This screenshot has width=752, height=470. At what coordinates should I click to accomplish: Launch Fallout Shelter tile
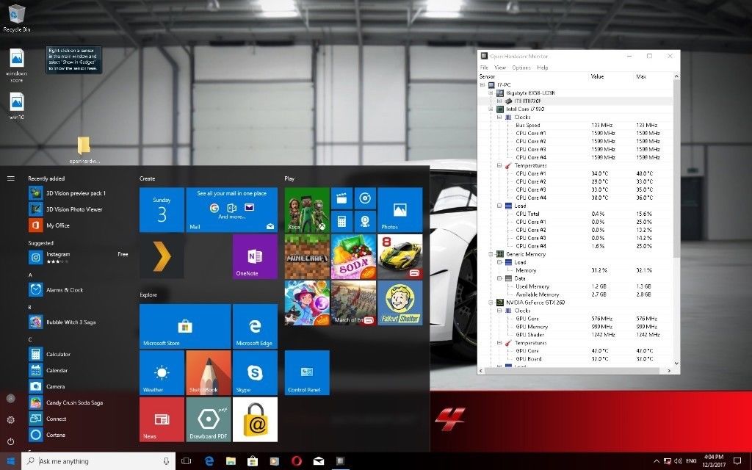tap(400, 303)
